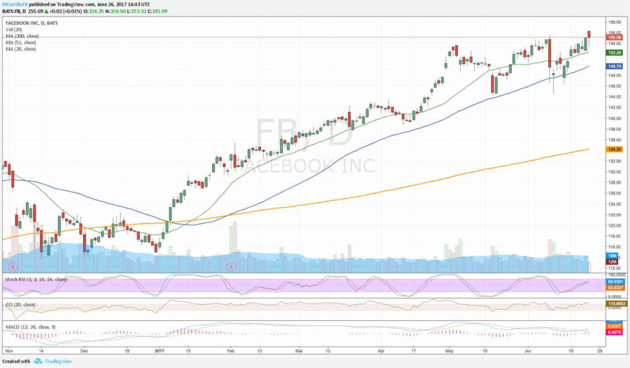Click the 119.9682 CCI value tag

tap(616, 303)
